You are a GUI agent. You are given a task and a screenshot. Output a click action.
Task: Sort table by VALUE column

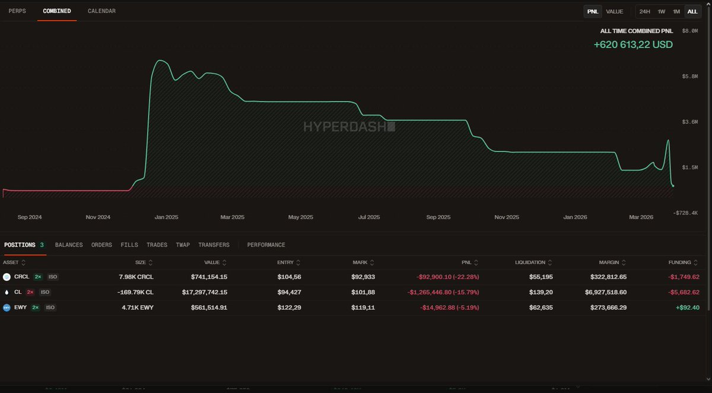point(215,262)
